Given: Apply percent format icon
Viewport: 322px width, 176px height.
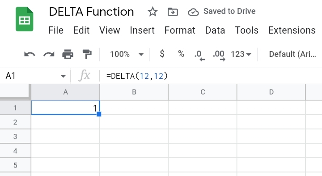Looking at the screenshot, I should click(x=181, y=54).
